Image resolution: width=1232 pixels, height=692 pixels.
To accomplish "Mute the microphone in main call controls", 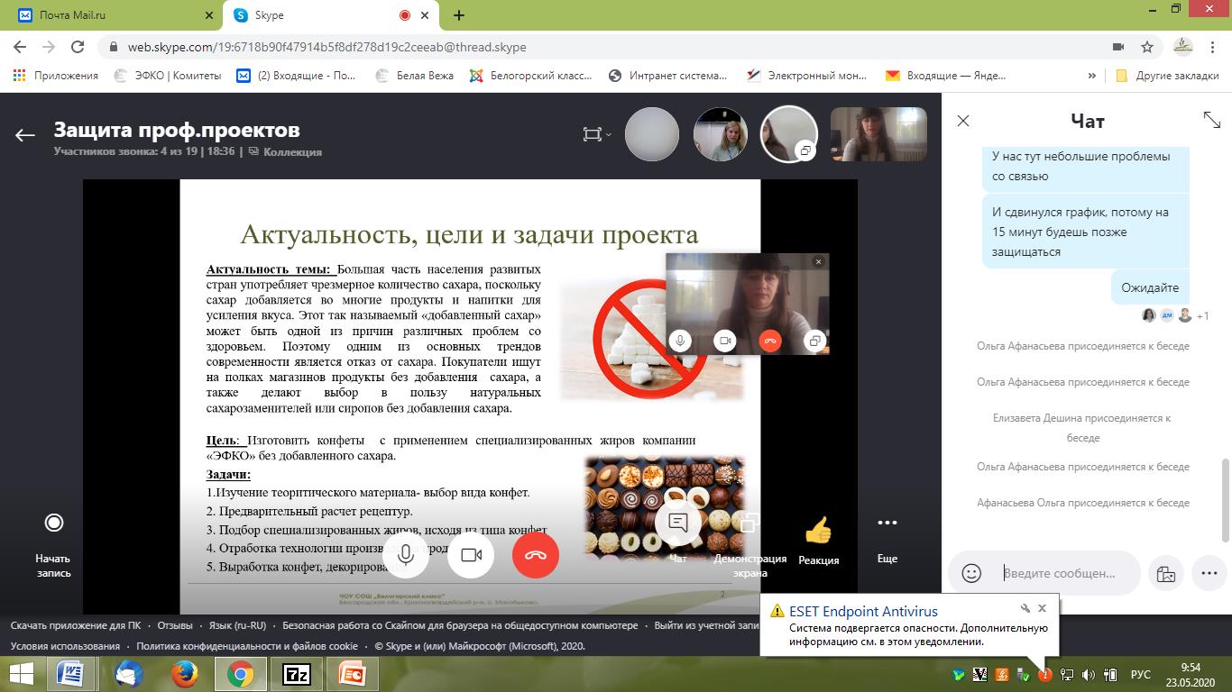I will 406,555.
